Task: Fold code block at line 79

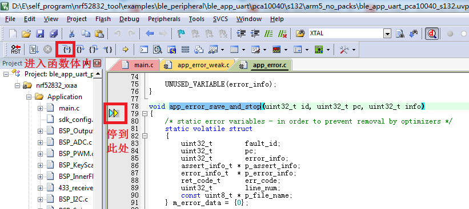Action: [145, 113]
